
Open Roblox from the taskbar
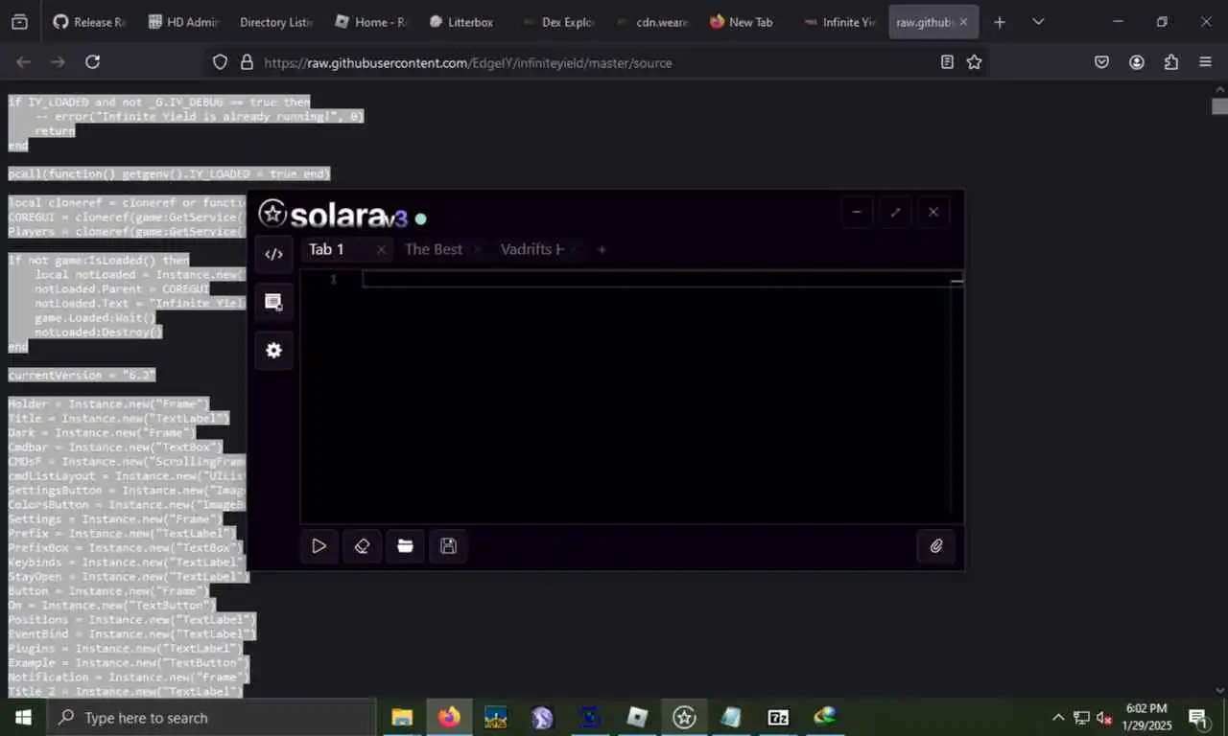coord(637,717)
